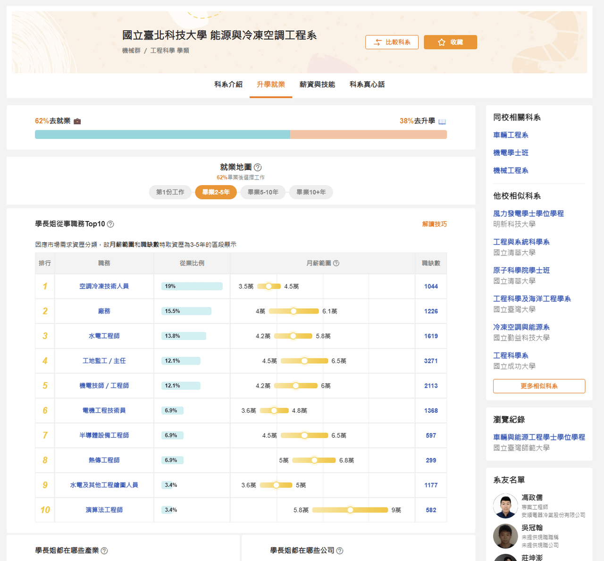Open job 電機工程技術員
Viewport: 604px width, 561px height.
click(104, 411)
